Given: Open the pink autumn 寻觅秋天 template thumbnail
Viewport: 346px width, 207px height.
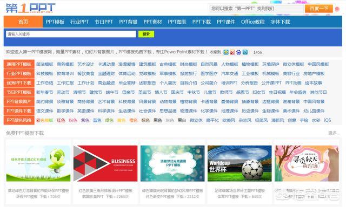Looking at the screenshot, I should (307, 163).
